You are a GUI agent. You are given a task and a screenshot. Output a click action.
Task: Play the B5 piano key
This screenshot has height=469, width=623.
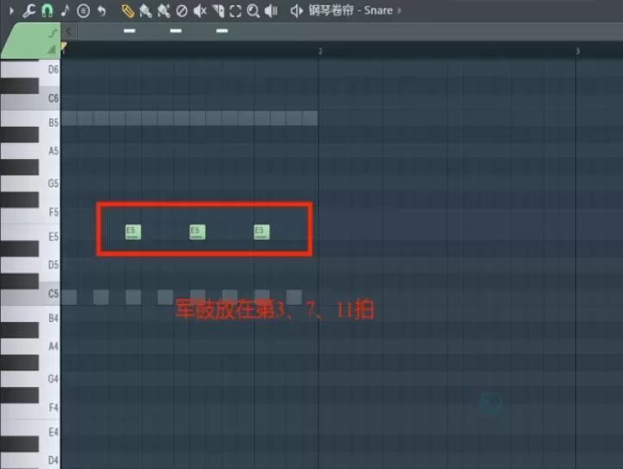(49, 123)
